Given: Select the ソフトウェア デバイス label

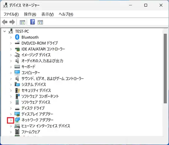Looking at the screenshot, I should click(36, 102).
